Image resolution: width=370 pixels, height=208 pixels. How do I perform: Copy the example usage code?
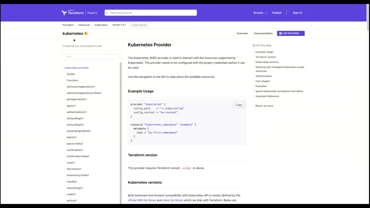[238, 105]
